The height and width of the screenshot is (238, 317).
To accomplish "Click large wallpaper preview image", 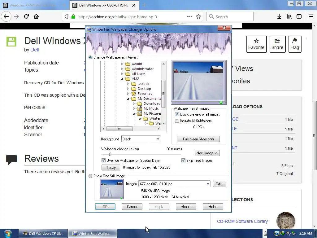I will (198, 82).
